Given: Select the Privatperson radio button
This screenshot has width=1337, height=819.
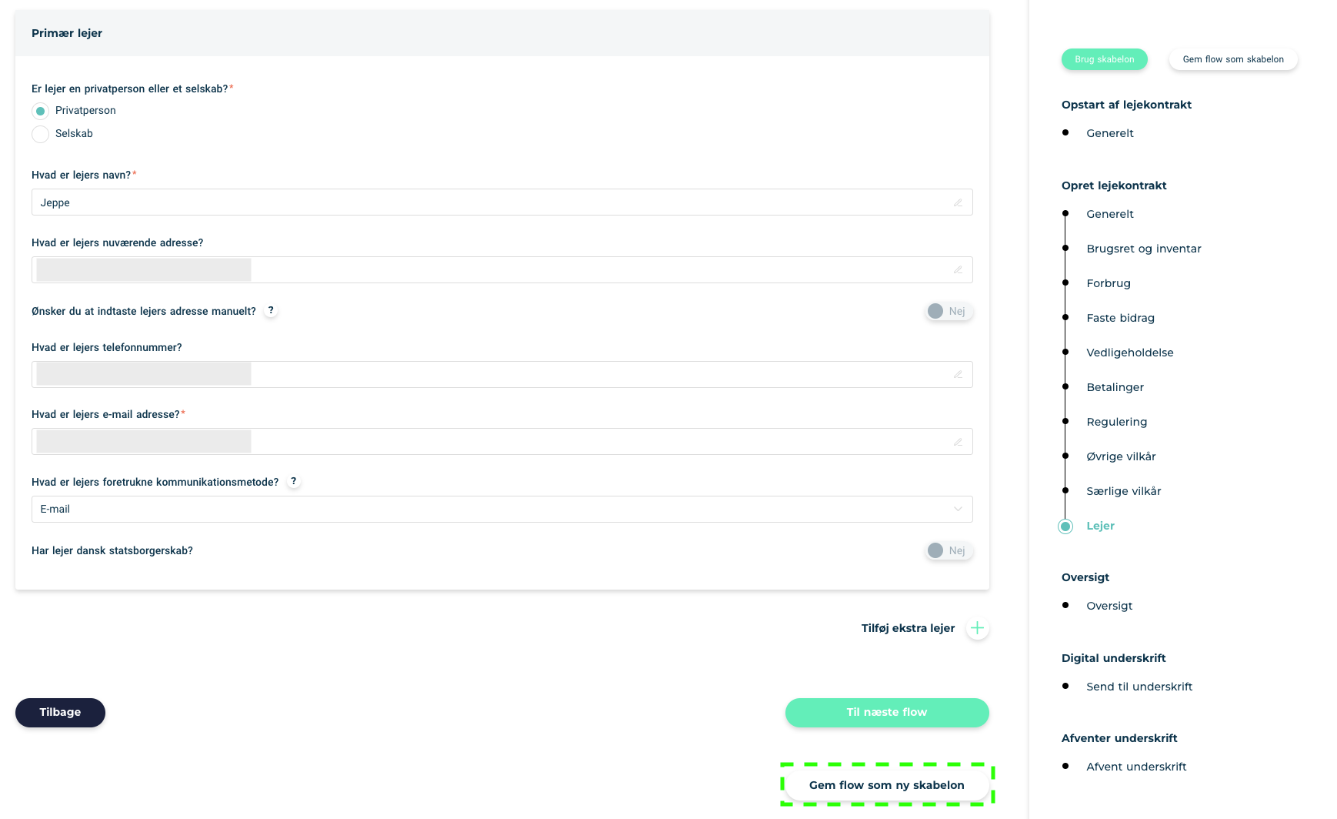Looking at the screenshot, I should [x=41, y=111].
